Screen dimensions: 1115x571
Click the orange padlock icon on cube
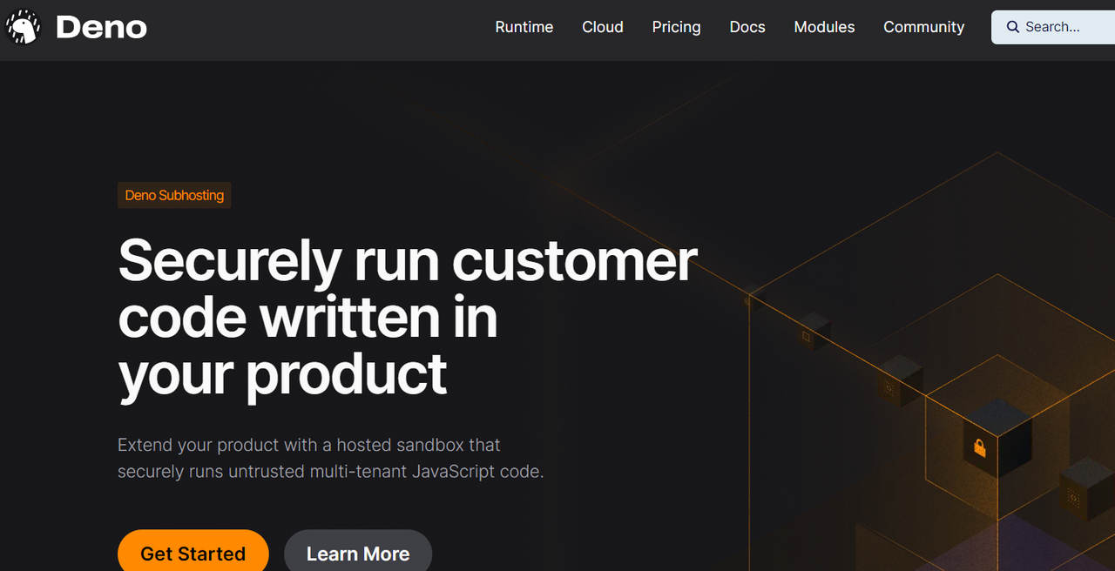980,447
